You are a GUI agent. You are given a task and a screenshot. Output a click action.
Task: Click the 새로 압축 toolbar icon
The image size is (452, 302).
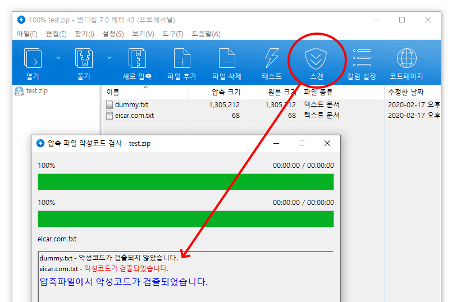[137, 58]
